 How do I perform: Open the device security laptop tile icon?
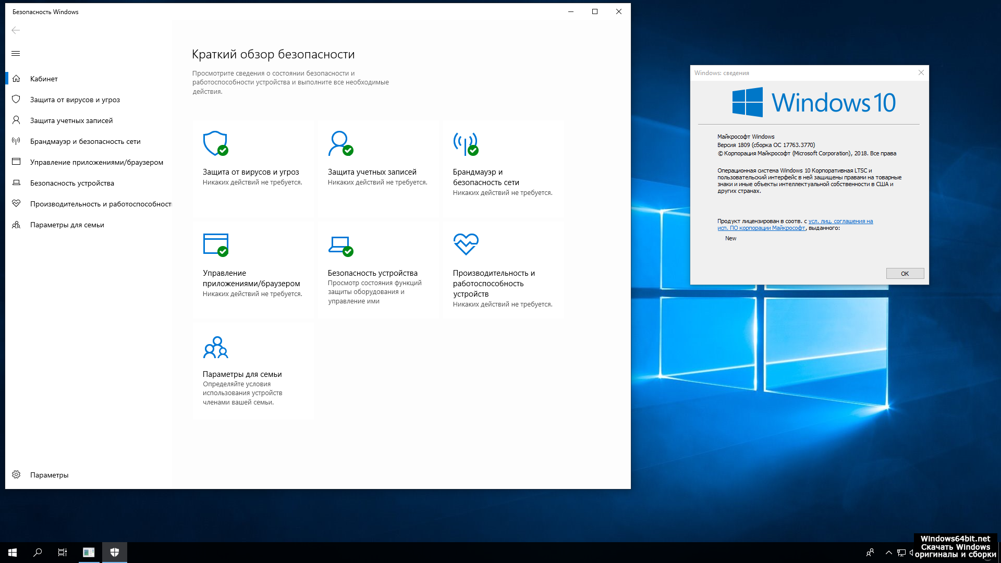(340, 245)
